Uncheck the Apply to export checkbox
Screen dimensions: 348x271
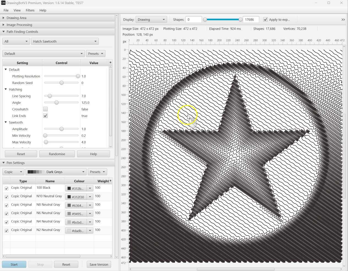coord(265,20)
